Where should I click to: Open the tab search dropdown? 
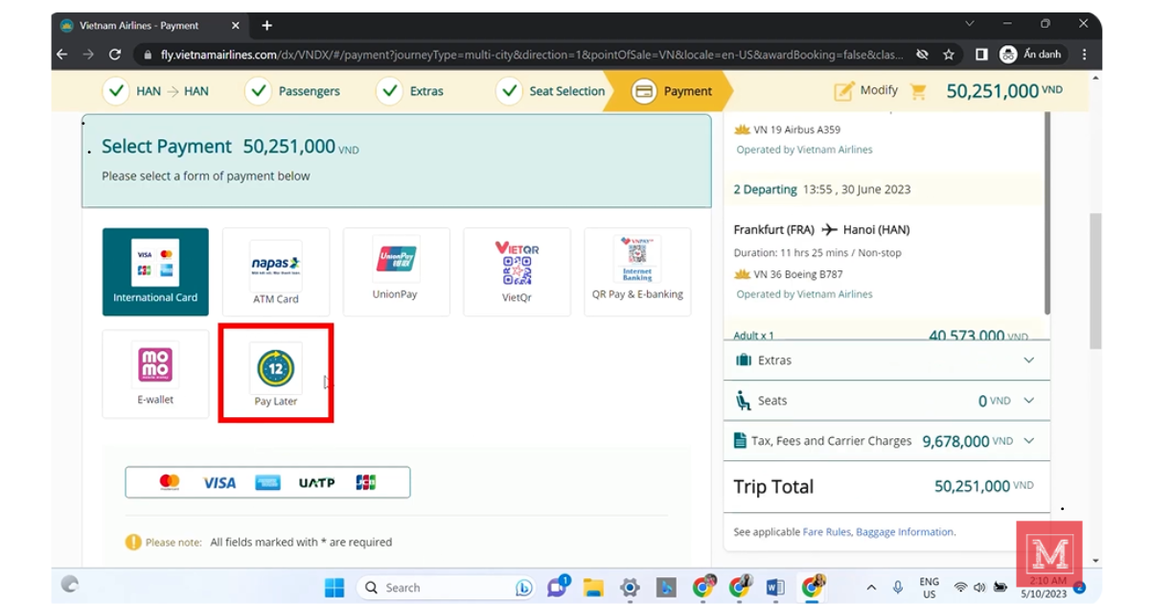click(x=969, y=24)
